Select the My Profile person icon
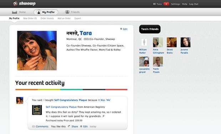This screenshot has width=221, height=134. tap(38, 12)
